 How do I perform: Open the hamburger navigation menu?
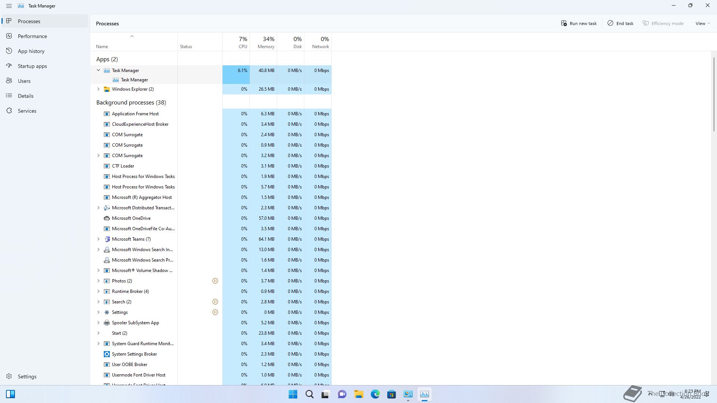click(x=9, y=6)
